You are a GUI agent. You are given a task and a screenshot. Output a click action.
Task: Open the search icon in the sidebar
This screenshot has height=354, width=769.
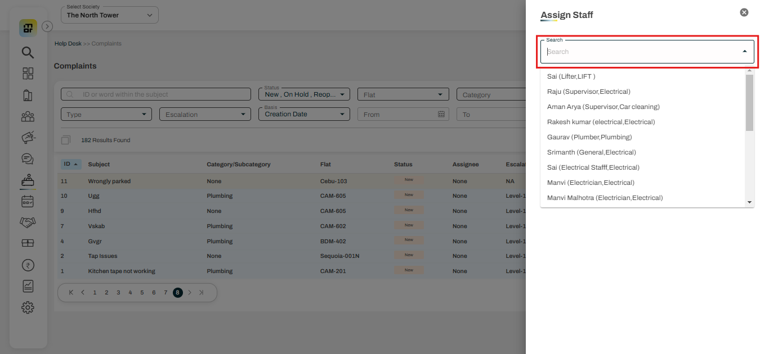pyautogui.click(x=28, y=52)
